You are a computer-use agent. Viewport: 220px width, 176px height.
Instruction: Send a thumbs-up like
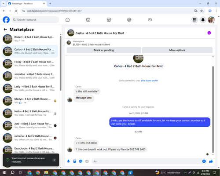coord(211,161)
